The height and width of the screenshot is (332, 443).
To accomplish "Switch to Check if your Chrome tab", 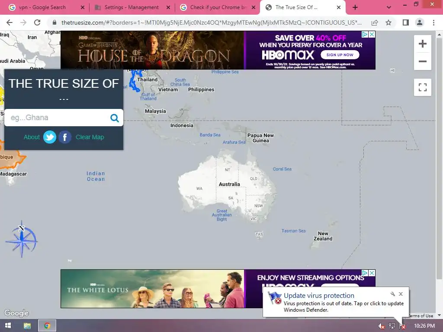I will [218, 7].
